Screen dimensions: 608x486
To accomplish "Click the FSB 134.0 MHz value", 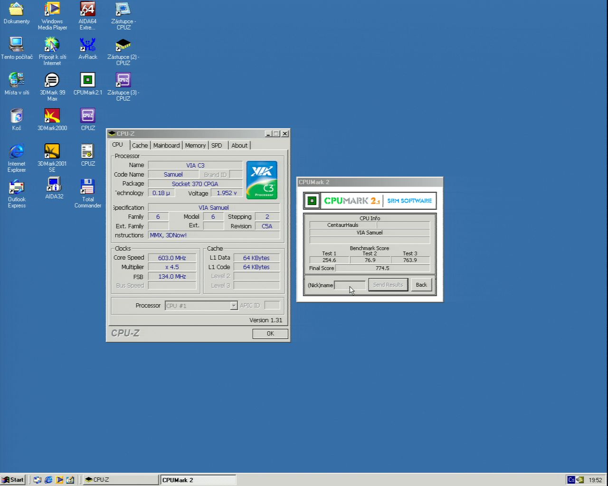I will coord(172,277).
